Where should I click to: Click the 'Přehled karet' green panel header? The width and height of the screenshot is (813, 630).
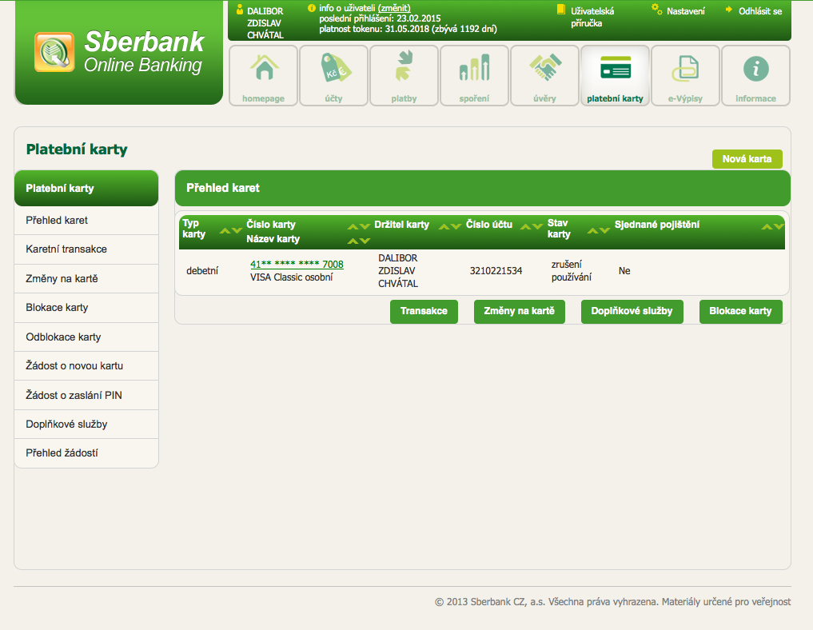pos(483,188)
